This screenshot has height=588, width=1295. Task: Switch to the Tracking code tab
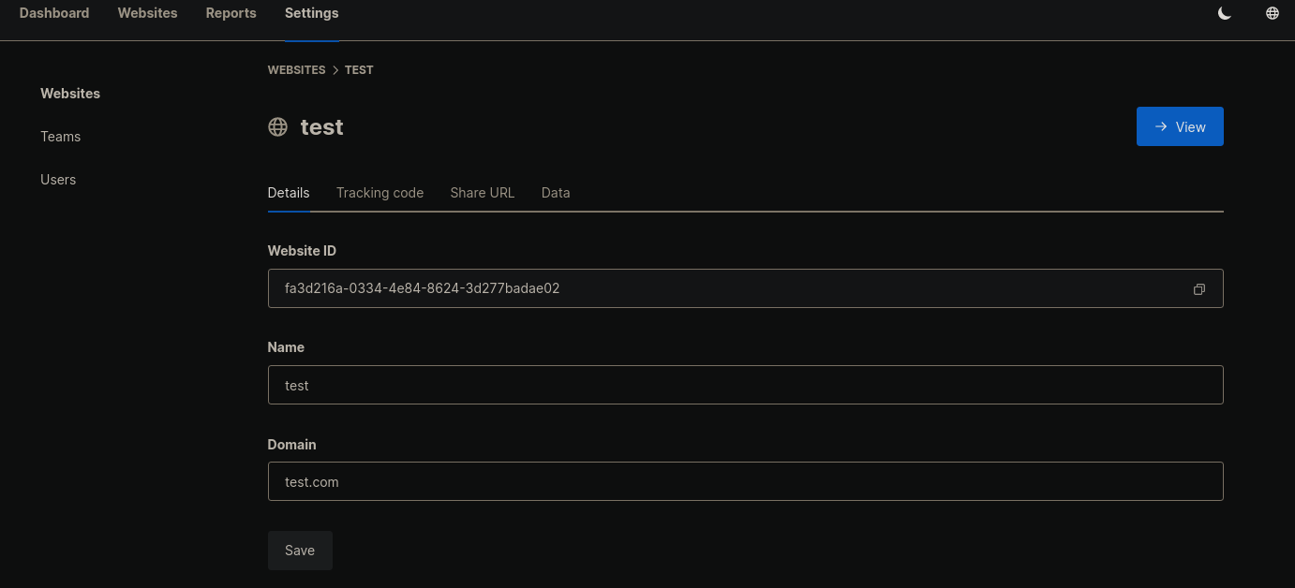click(380, 193)
